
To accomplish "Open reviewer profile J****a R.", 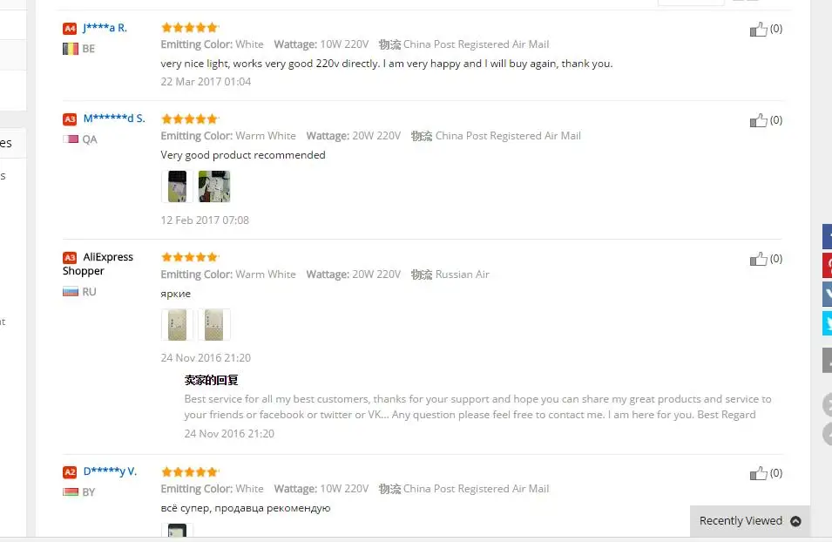I will point(105,28).
